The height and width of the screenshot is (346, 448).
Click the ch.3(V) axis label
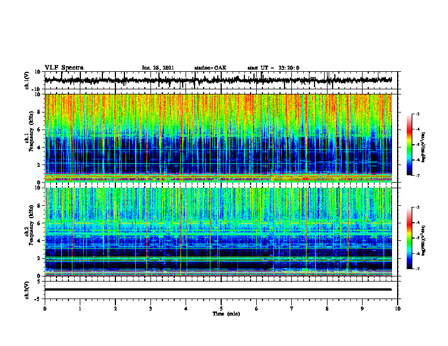pyautogui.click(x=27, y=290)
